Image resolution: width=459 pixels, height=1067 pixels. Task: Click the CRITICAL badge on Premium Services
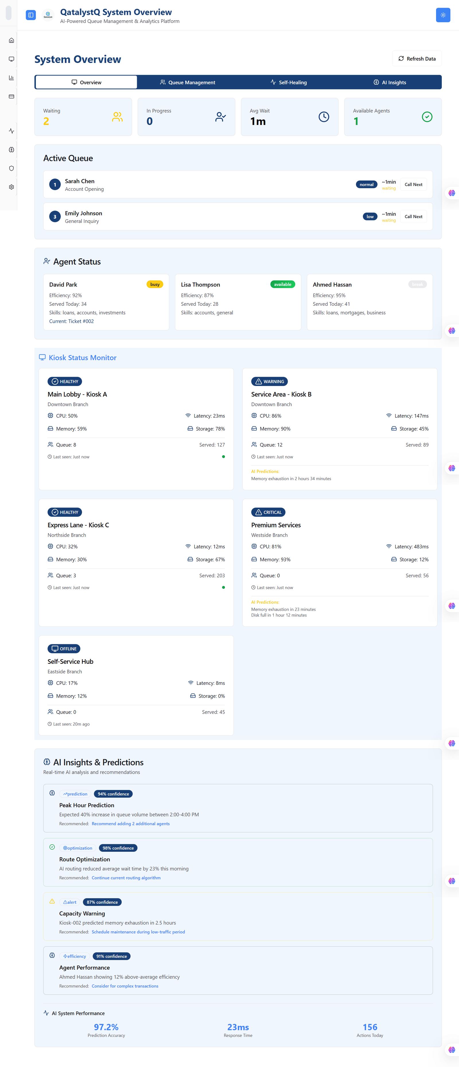268,512
